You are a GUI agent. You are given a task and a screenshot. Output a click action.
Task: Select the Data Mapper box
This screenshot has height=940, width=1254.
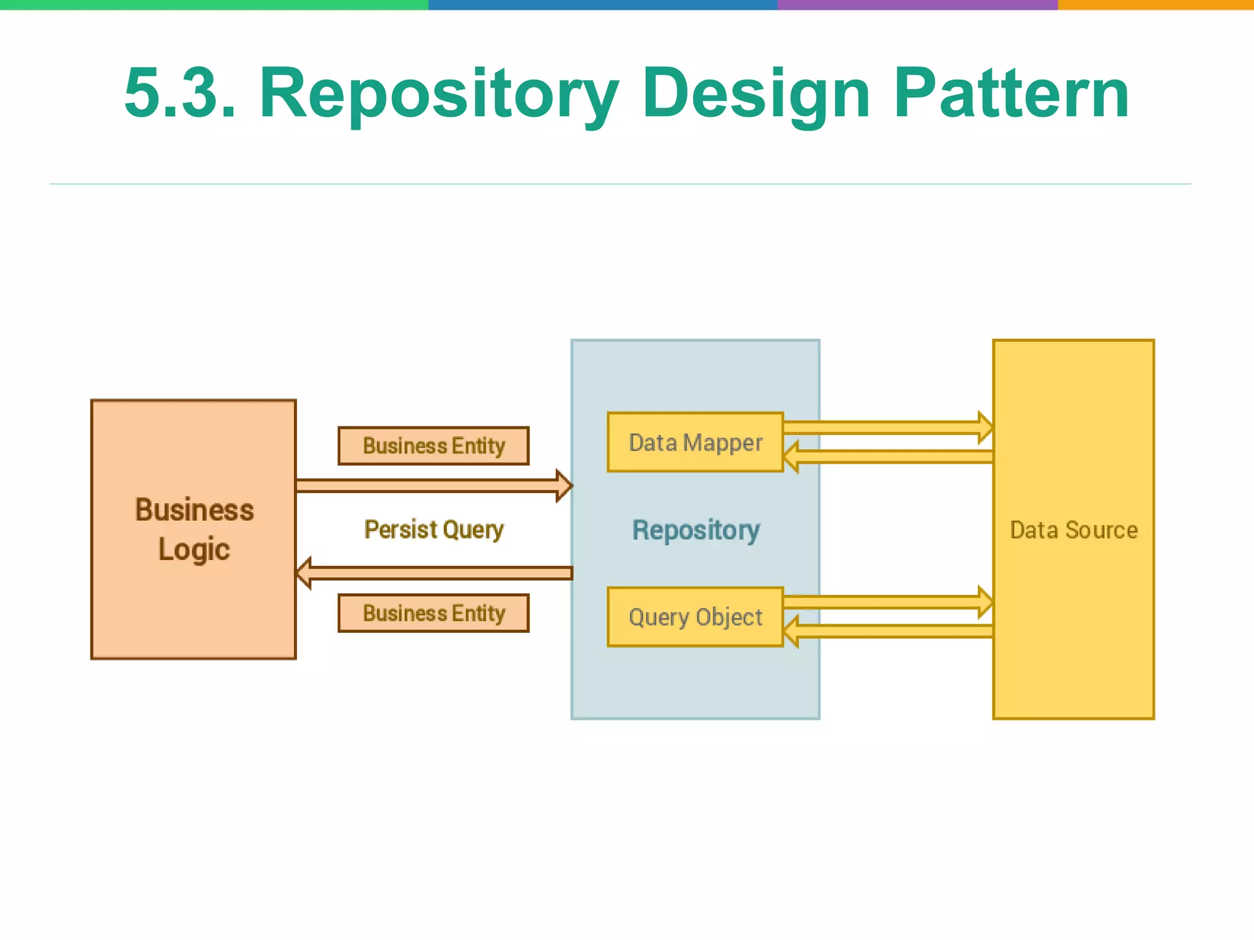point(695,442)
